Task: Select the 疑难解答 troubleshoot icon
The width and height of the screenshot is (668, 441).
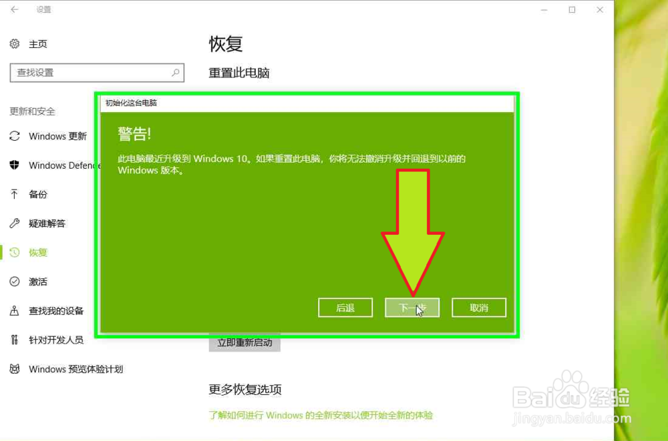Action: 13,224
